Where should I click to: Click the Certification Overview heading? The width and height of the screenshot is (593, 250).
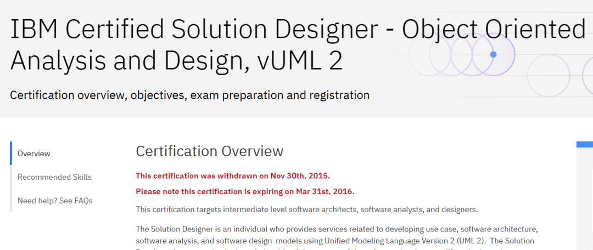click(x=210, y=151)
